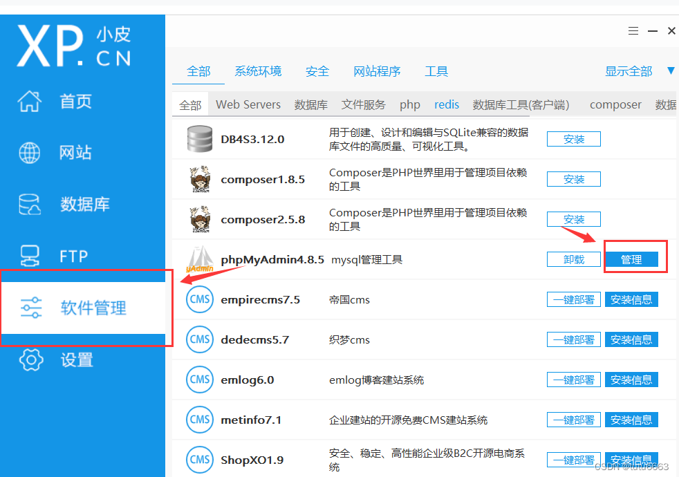Uninstall phpMyAdmin4.8.5 via 卸载
This screenshot has width=679, height=477.
(x=574, y=259)
